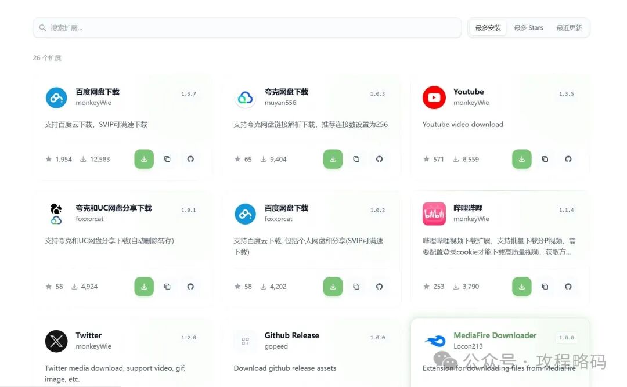Install the Youtube extension with download button
This screenshot has width=627, height=387.
tap(521, 159)
